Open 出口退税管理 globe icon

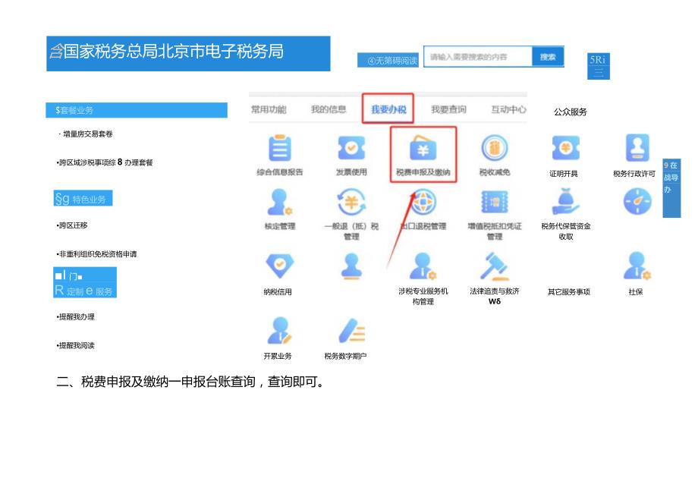[423, 202]
